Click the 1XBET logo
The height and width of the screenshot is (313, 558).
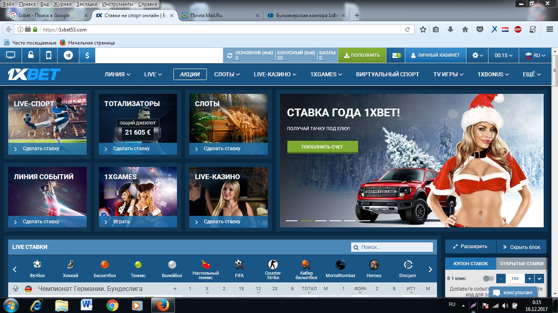(x=34, y=74)
